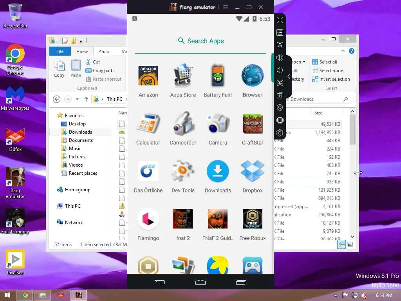Image resolution: width=401 pixels, height=301 pixels.
Task: Switch Explorer to large icons view
Action: tap(350, 244)
